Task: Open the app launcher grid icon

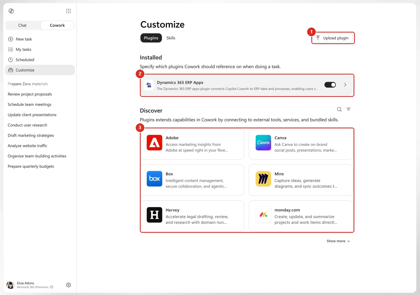Action: pyautogui.click(x=69, y=11)
